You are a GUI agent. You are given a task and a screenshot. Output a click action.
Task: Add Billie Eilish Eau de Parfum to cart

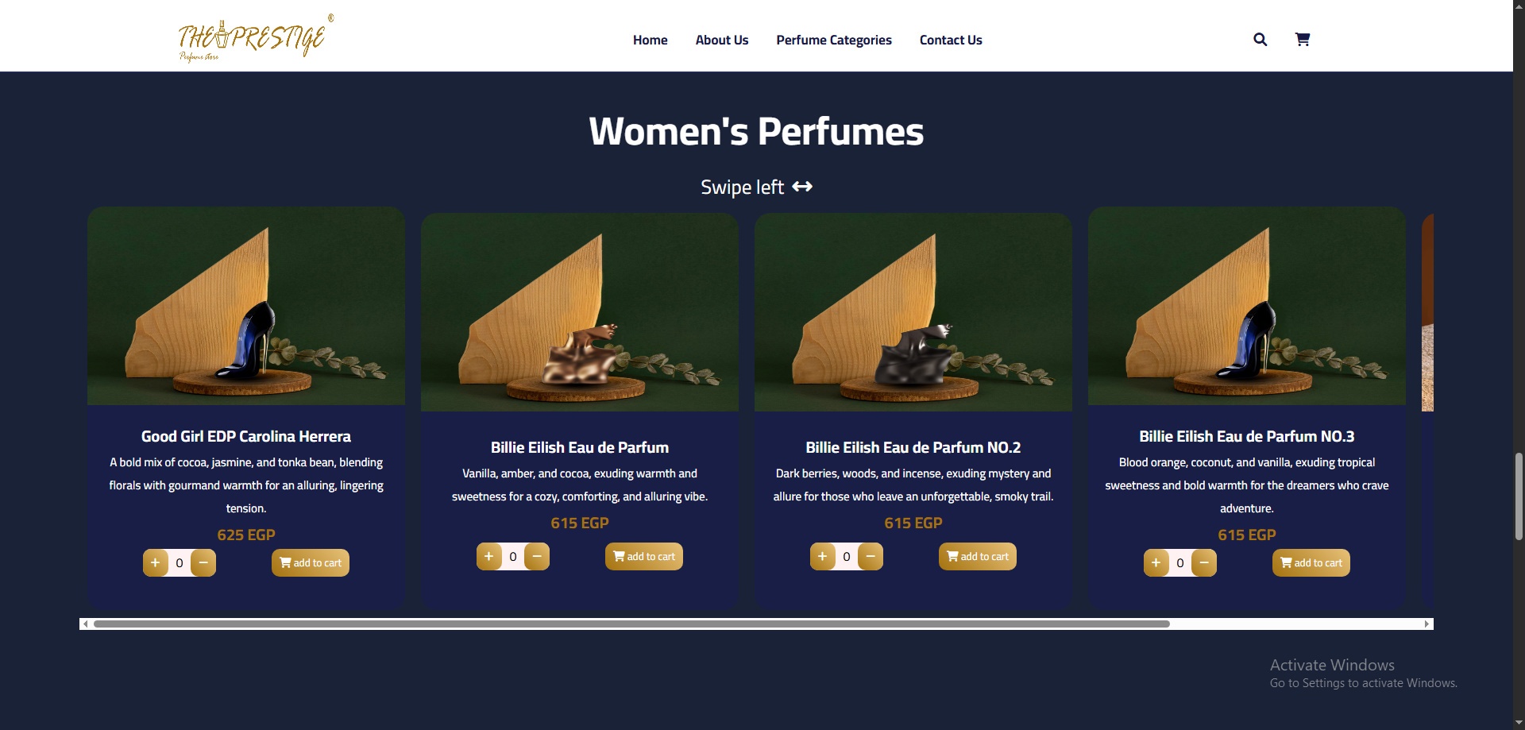[644, 556]
